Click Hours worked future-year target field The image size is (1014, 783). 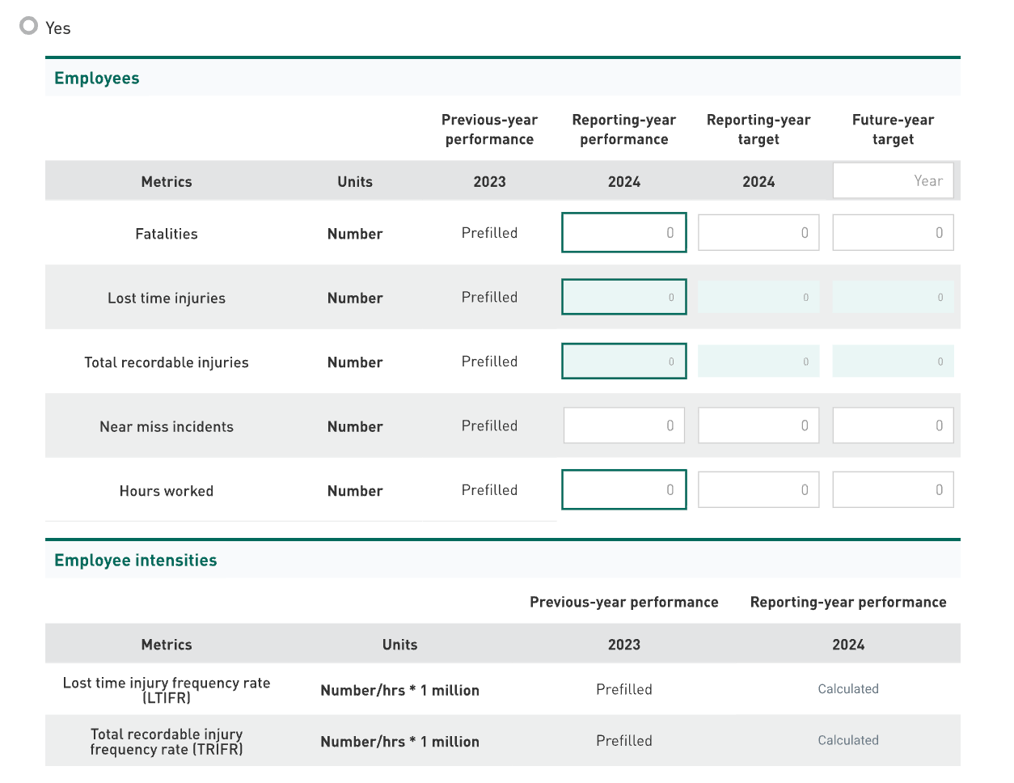click(893, 490)
